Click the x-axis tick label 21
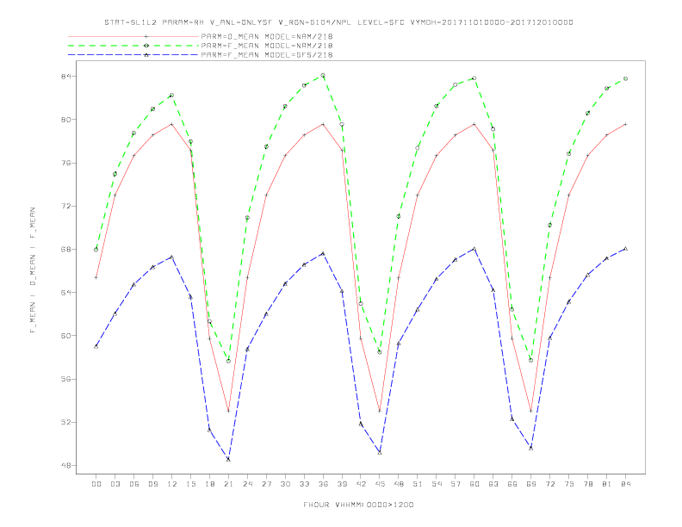This screenshot has height=527, width=682. coord(228,484)
